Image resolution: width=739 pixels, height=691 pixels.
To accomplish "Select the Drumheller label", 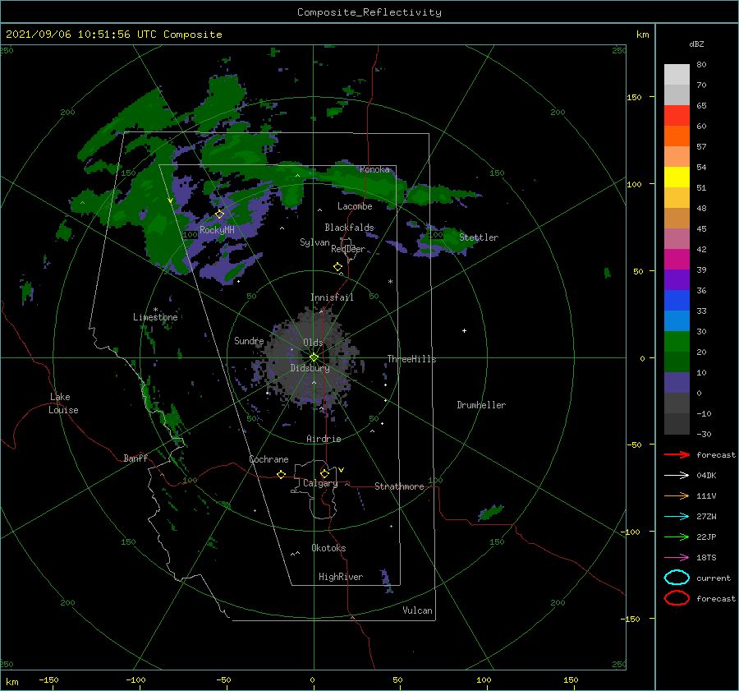I will click(481, 405).
